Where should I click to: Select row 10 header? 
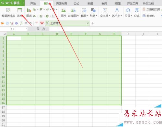coord(3,77)
